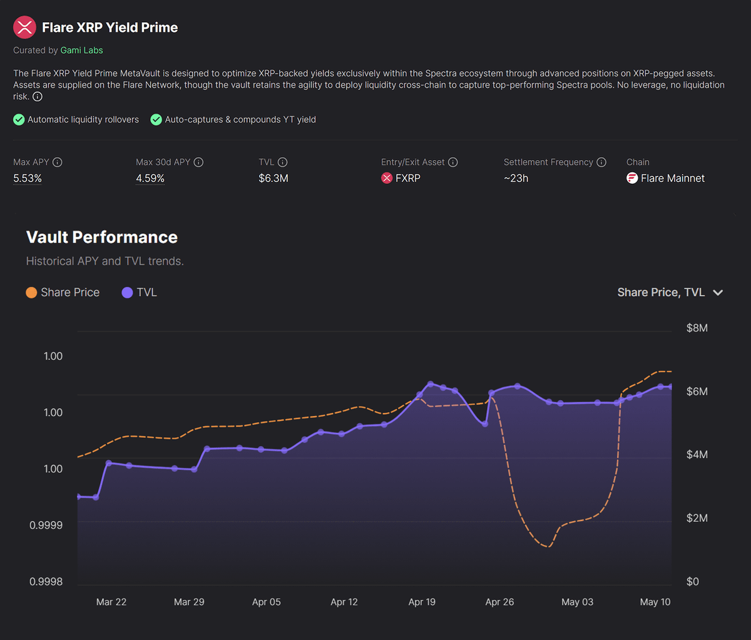Click the $0 TVL axis label
The width and height of the screenshot is (751, 640).
click(692, 581)
